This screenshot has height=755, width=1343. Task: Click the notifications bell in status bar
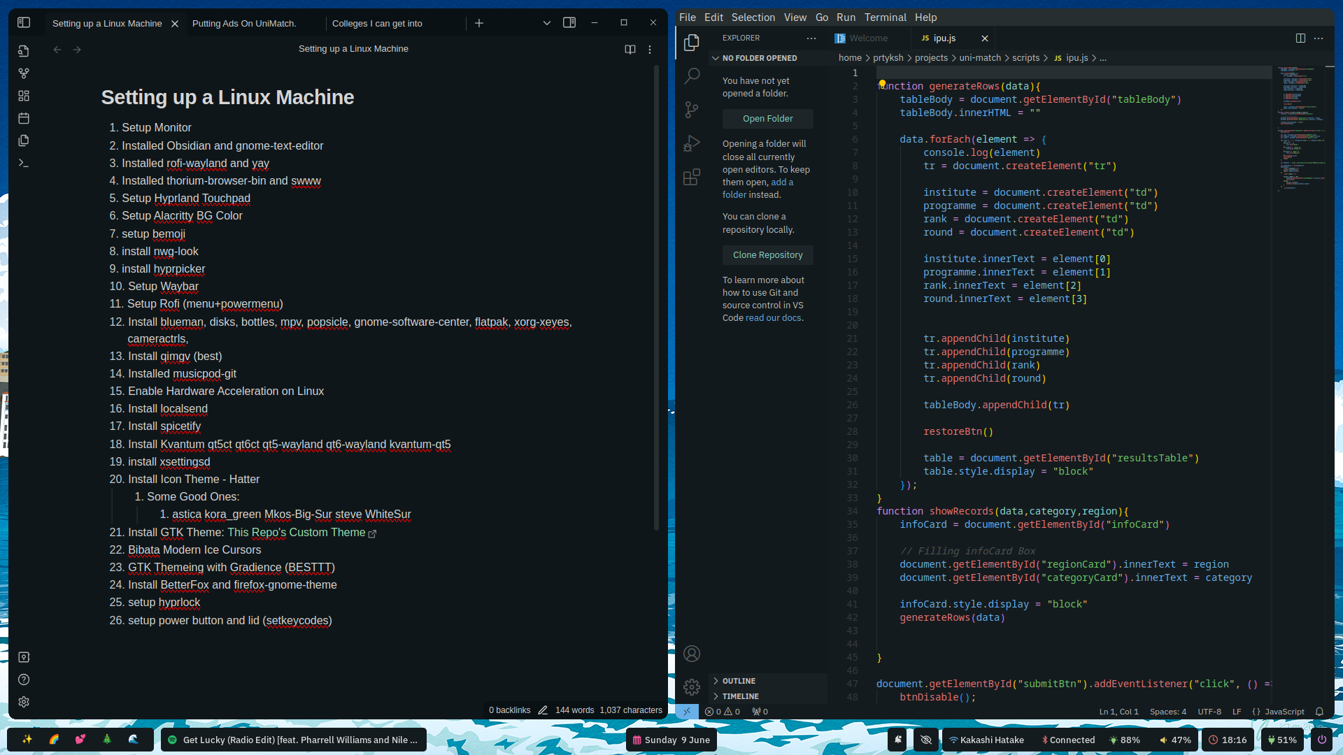coord(1319,712)
